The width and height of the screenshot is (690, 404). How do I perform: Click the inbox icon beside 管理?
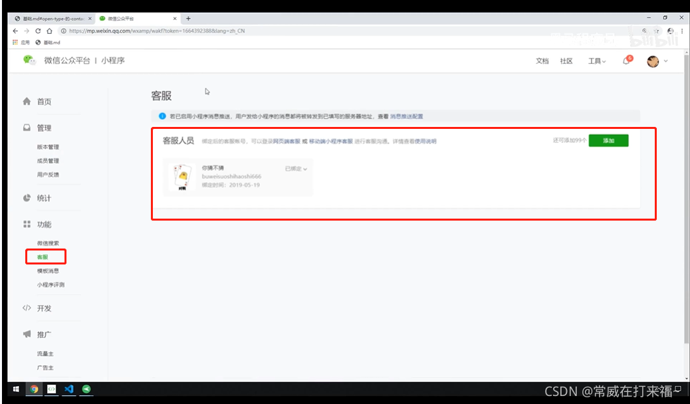tap(27, 128)
